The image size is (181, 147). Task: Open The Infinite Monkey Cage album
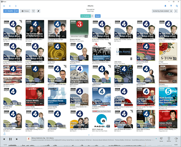point(57,29)
